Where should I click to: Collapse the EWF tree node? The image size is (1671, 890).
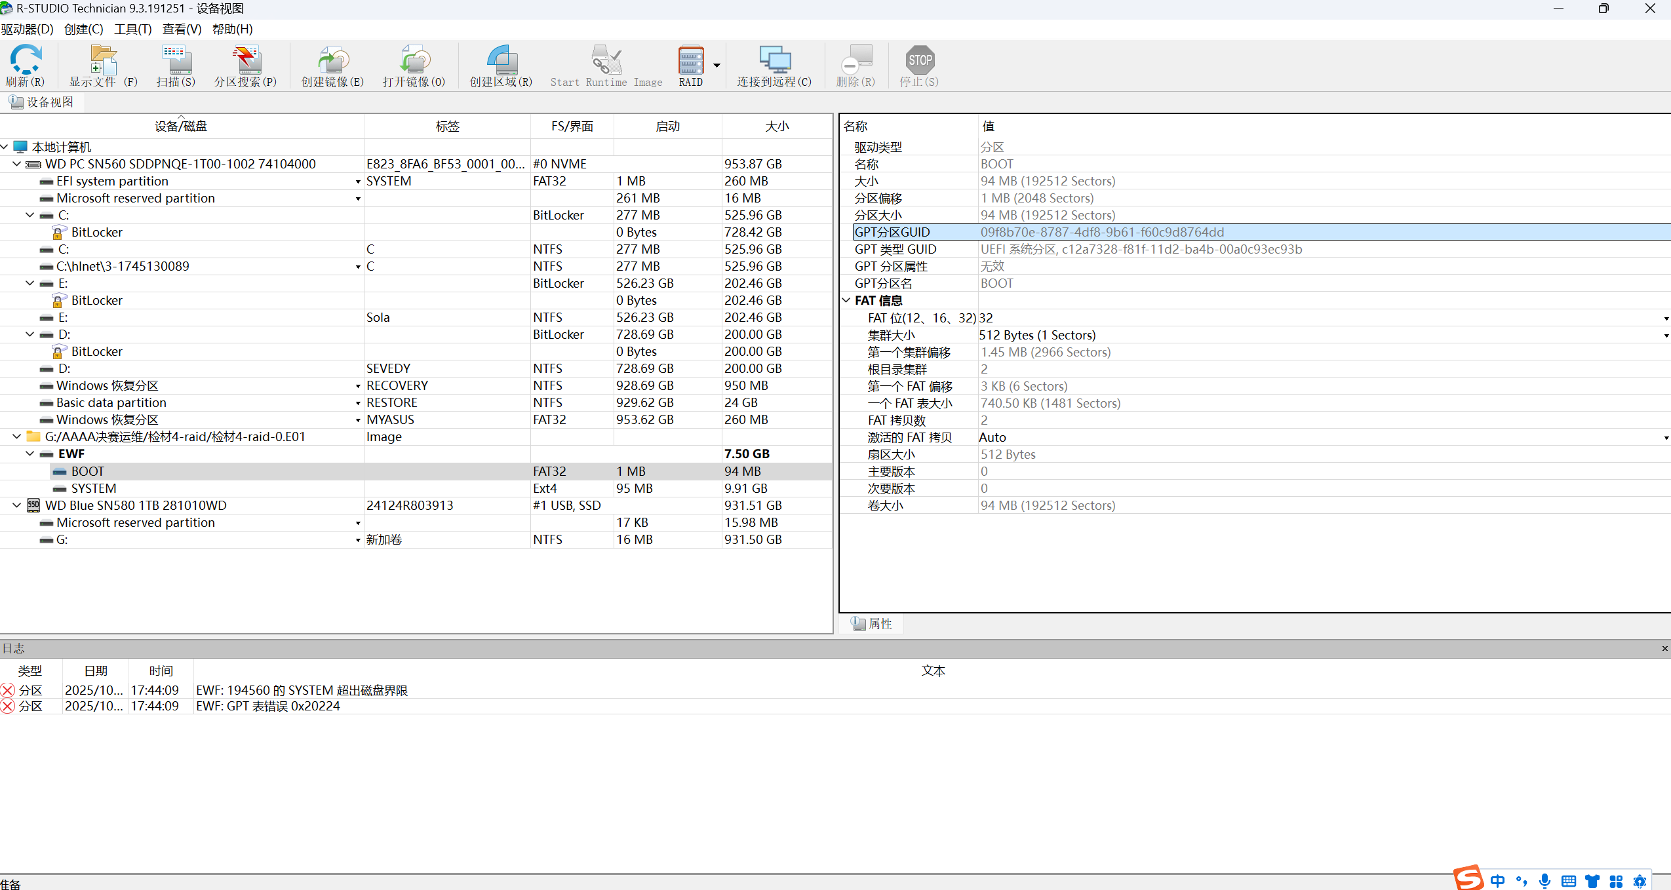30,454
